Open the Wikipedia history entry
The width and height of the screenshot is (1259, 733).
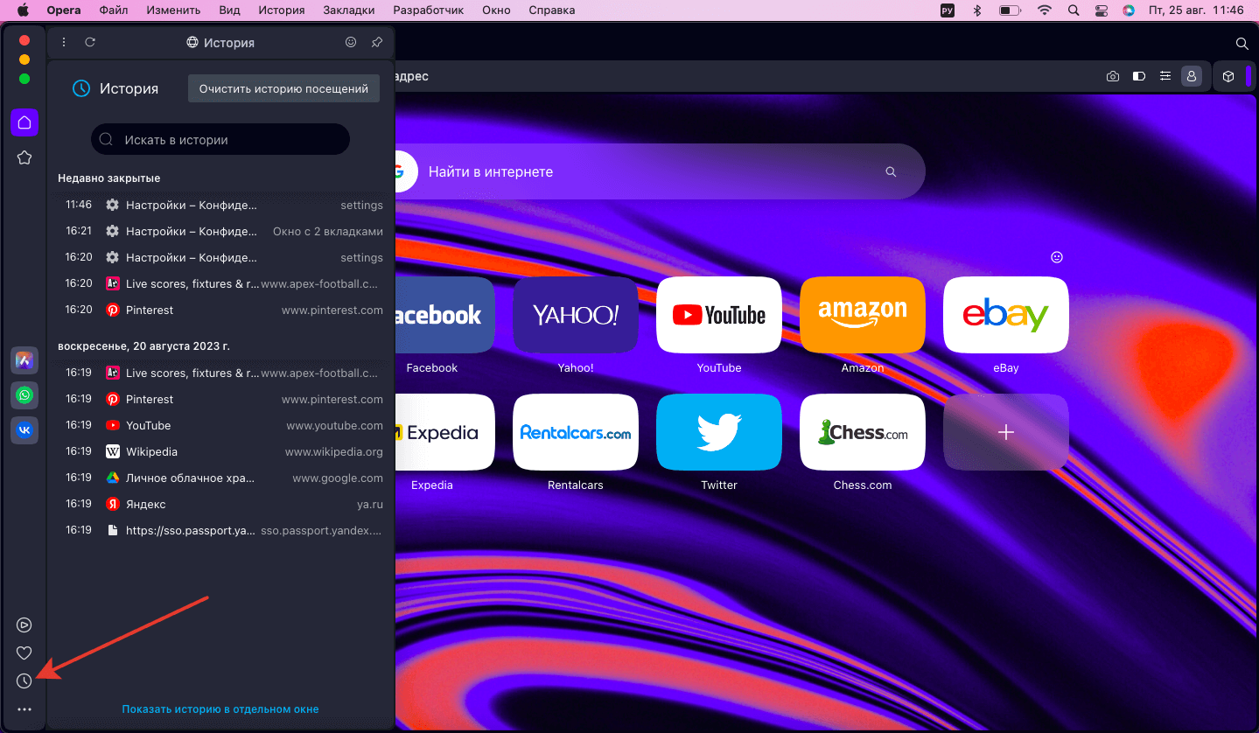point(222,451)
